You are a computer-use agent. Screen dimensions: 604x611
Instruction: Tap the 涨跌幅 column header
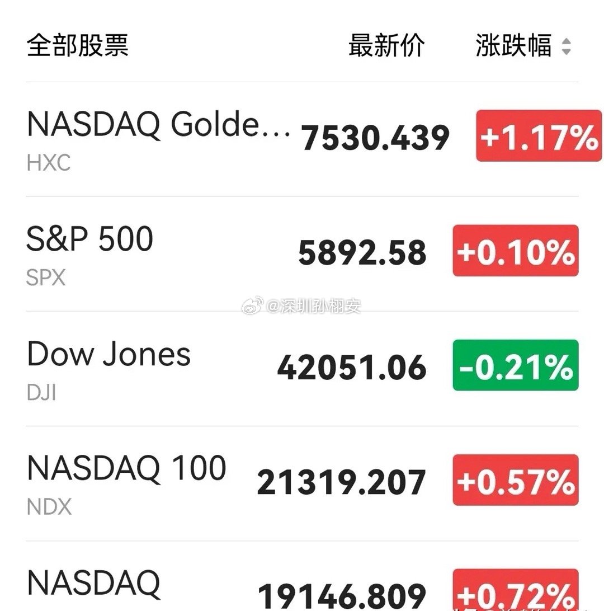point(513,45)
